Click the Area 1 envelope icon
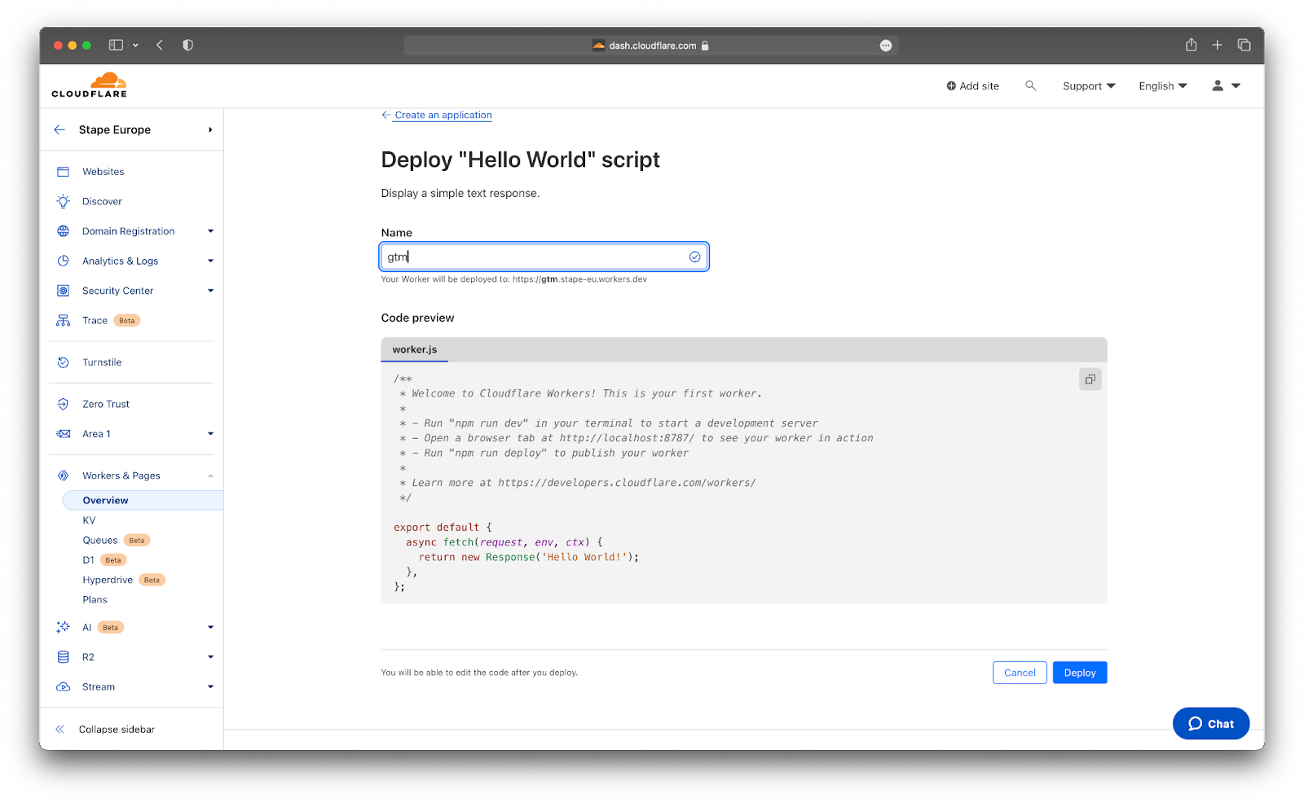 click(x=63, y=434)
